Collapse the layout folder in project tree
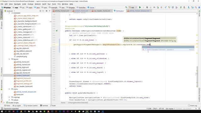The height and width of the screenshot is (113, 201). tap(9, 59)
